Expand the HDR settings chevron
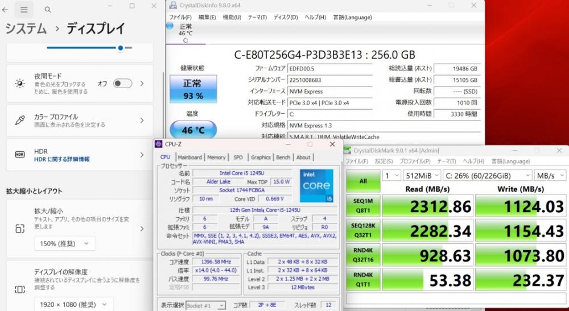Screen dimensions: 569x311 coord(142,155)
